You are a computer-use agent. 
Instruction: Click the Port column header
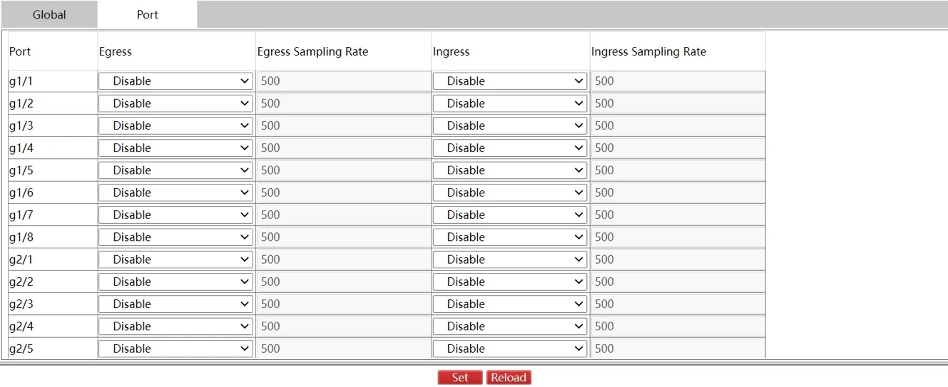click(20, 51)
